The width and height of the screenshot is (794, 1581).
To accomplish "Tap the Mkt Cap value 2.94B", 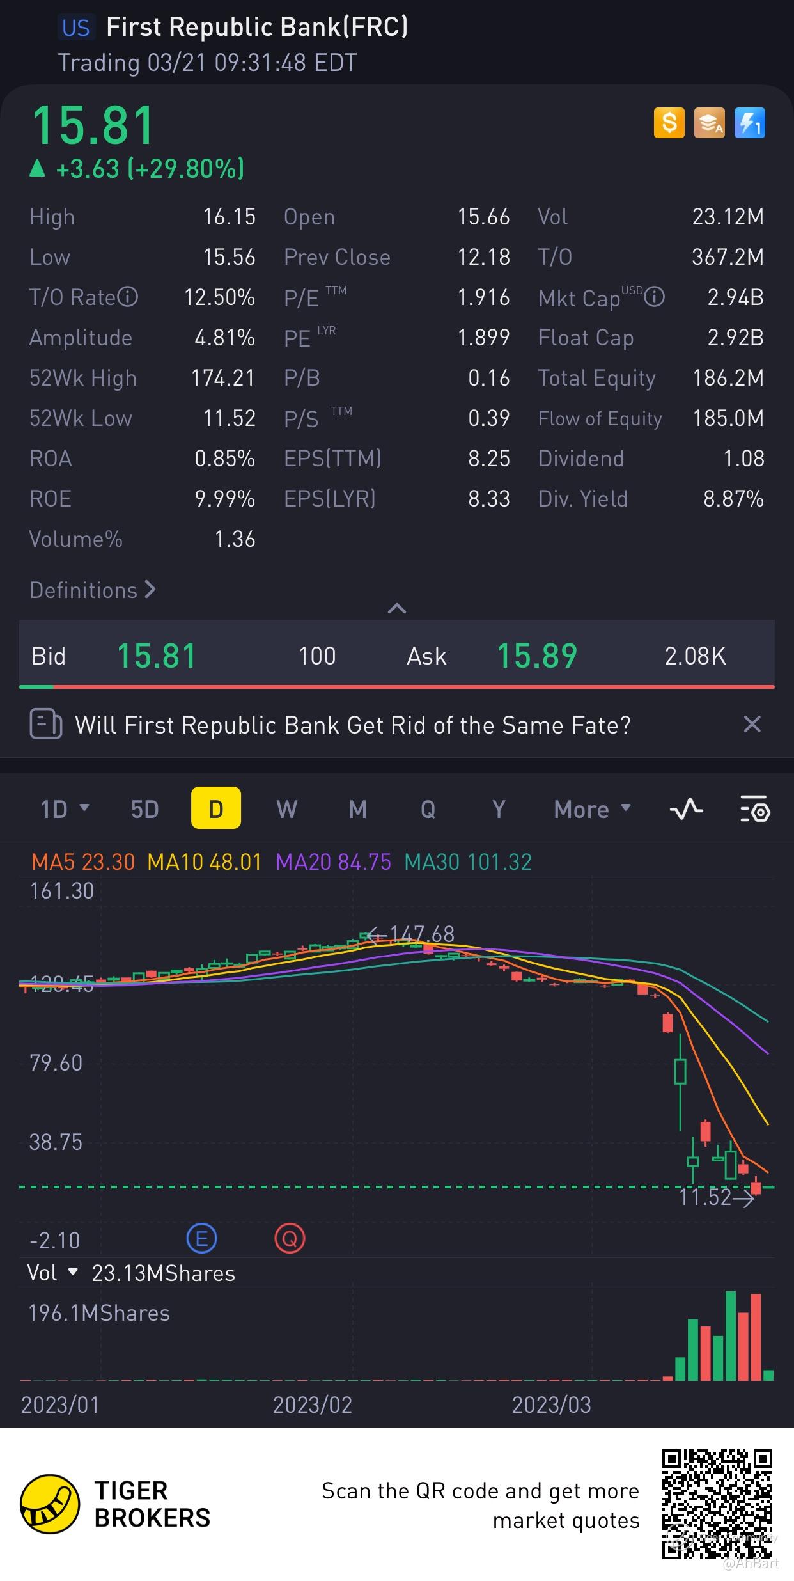I will click(x=735, y=297).
